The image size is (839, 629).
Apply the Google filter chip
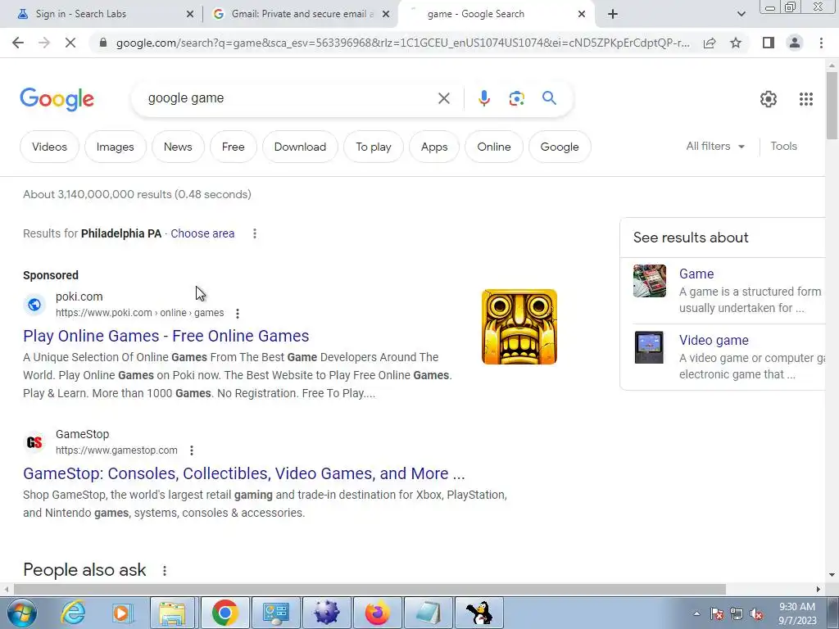pos(560,147)
